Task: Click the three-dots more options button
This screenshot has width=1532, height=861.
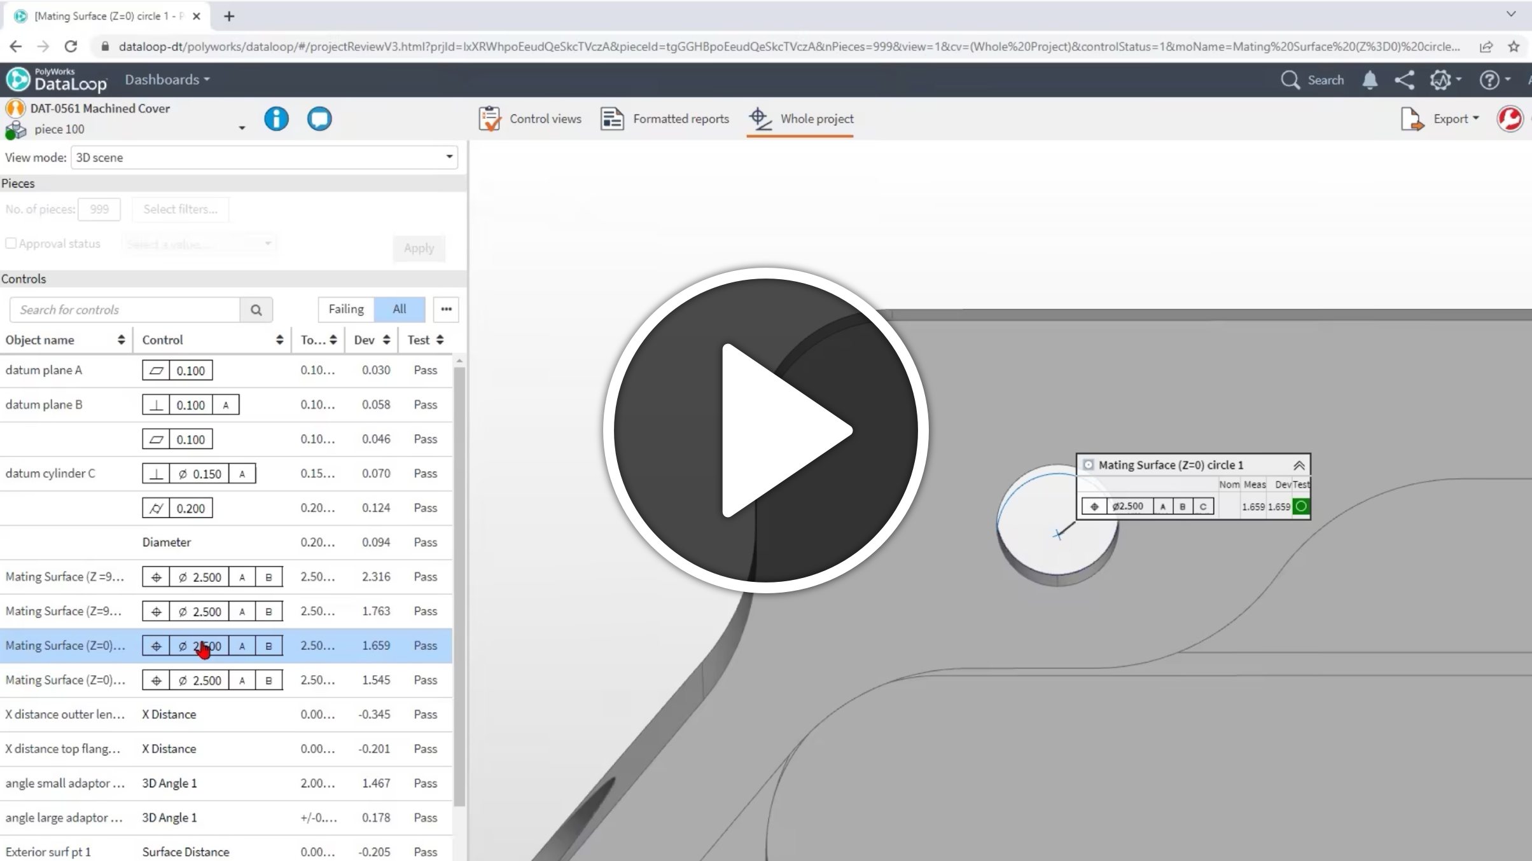Action: coord(446,309)
